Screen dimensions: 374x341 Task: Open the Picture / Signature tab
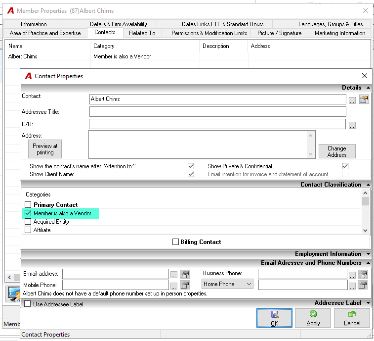[279, 33]
